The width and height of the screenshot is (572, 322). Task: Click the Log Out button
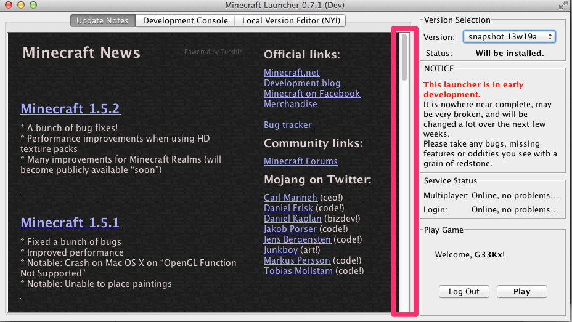(464, 291)
